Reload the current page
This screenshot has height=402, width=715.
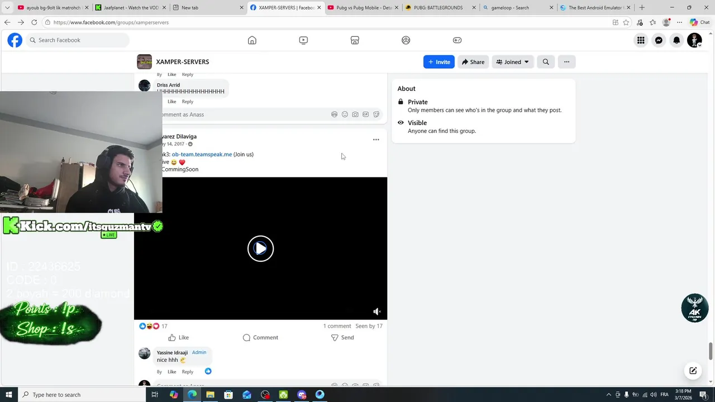click(34, 22)
